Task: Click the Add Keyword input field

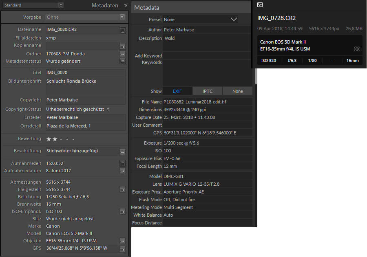Action: (207, 56)
